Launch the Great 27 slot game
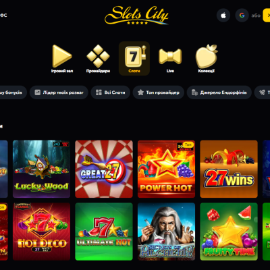 click(104, 169)
